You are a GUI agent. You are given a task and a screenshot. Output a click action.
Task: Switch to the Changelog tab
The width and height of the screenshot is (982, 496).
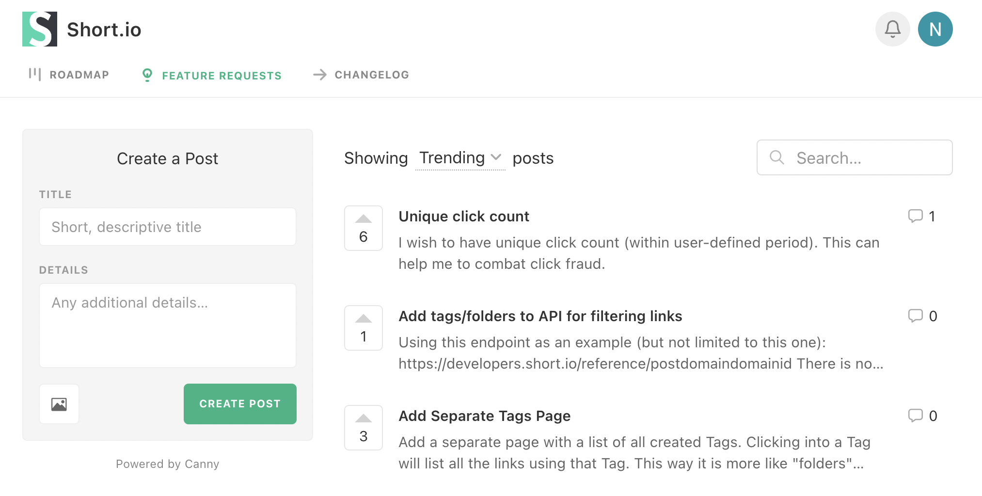click(361, 75)
